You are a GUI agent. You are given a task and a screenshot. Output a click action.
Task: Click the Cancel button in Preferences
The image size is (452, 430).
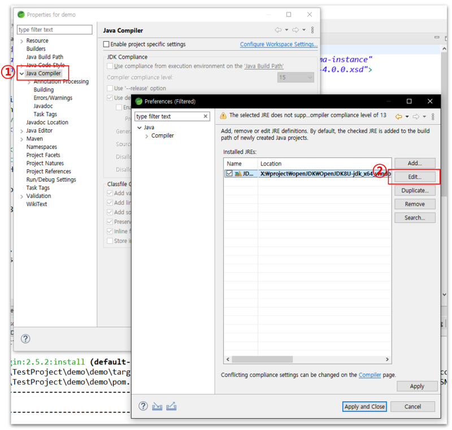(x=412, y=406)
